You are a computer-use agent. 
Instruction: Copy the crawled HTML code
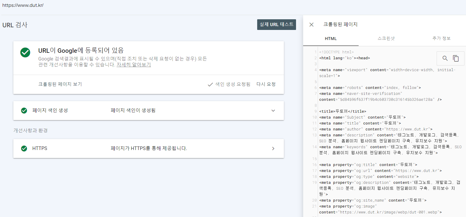456,58
